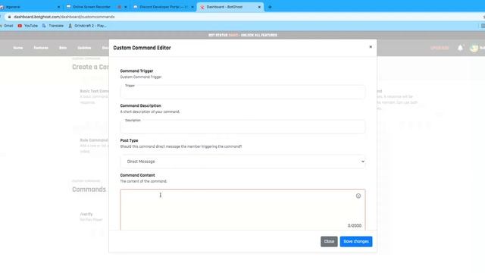The width and height of the screenshot is (485, 273).
Task: Click inside the Command Content text area
Action: [242, 209]
